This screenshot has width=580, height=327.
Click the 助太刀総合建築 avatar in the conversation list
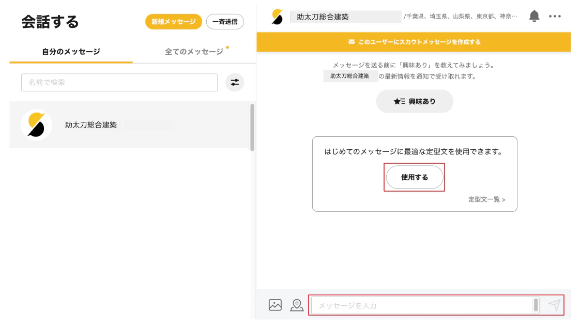coord(36,124)
